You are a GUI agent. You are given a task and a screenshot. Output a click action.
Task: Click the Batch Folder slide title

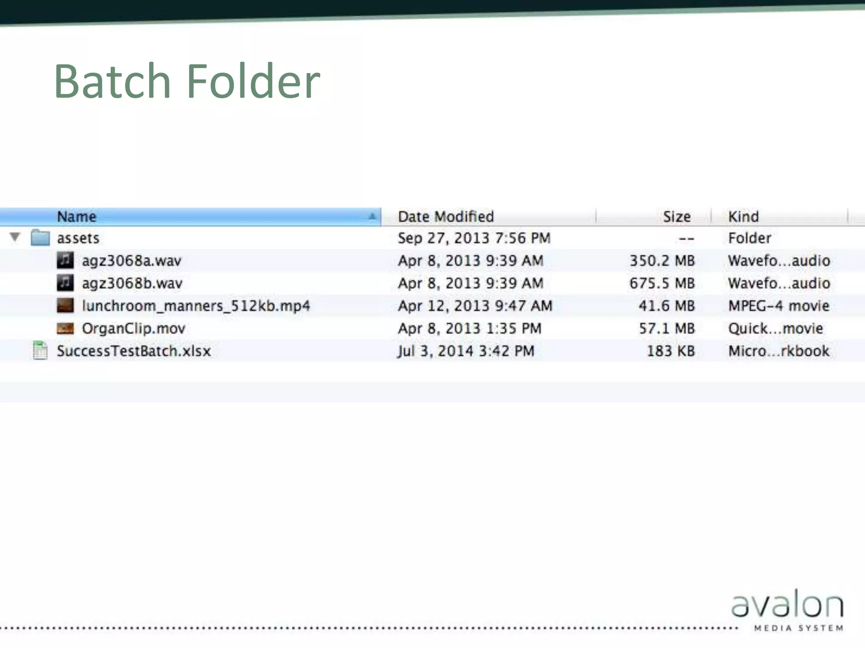pyautogui.click(x=187, y=81)
